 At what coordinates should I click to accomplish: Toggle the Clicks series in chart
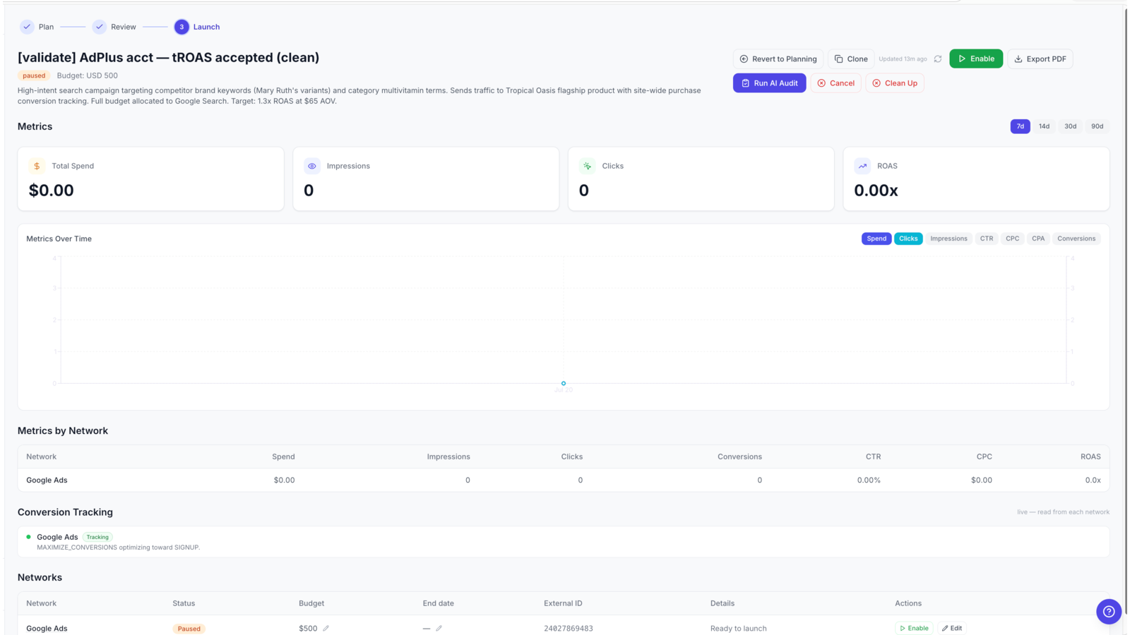pos(908,238)
